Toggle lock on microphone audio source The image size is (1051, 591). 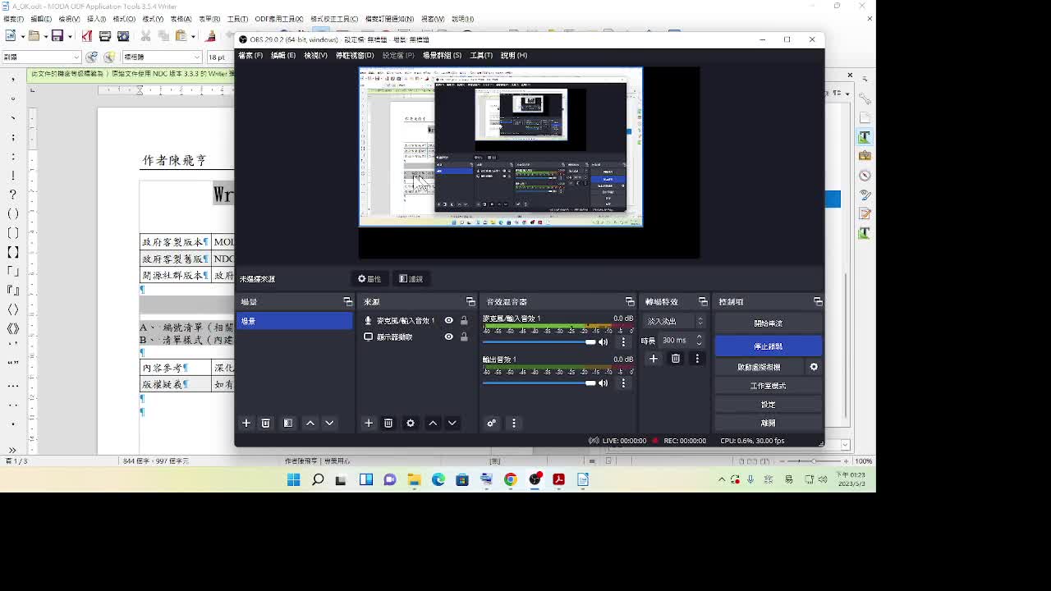pos(464,321)
